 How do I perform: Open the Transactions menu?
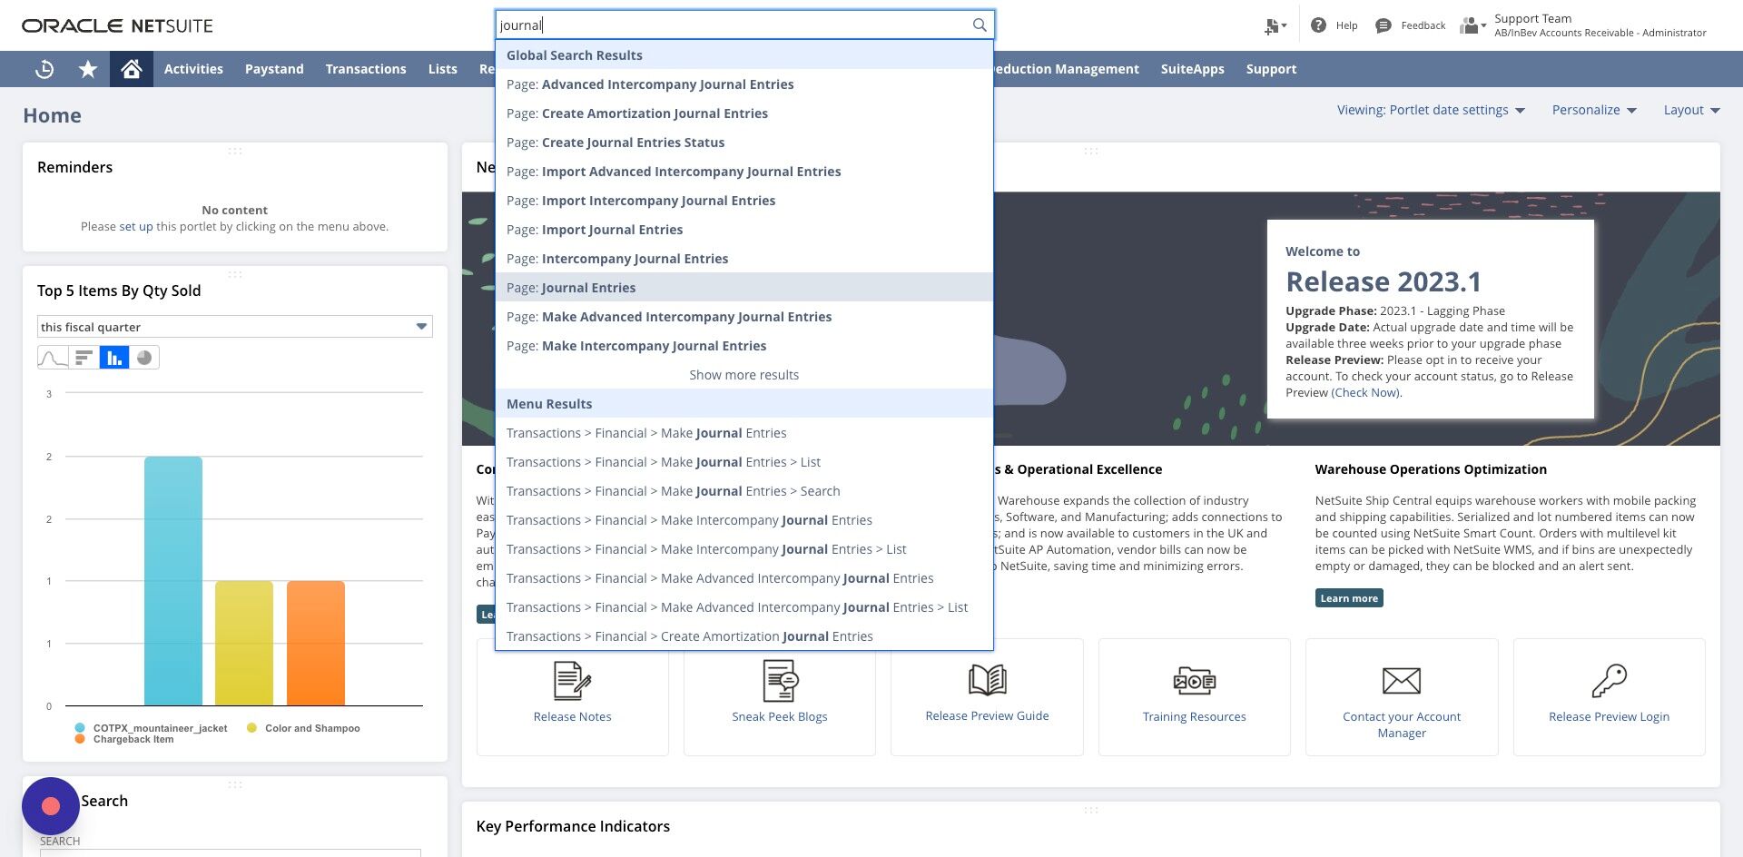pos(366,69)
